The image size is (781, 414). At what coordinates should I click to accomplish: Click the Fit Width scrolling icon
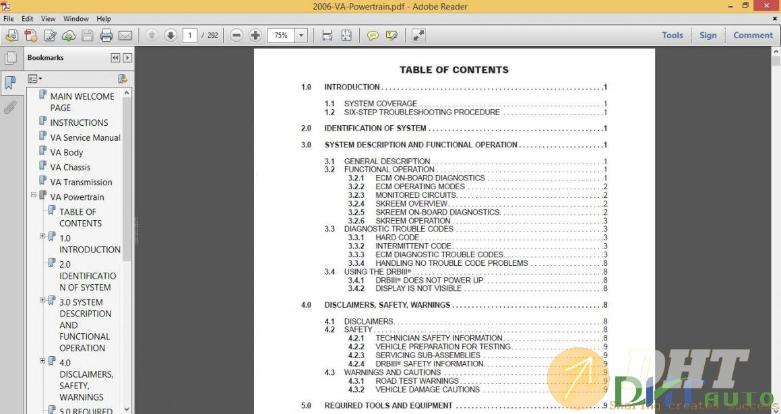coord(327,35)
